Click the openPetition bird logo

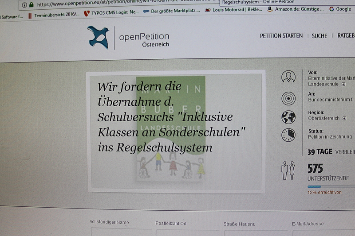98,37
